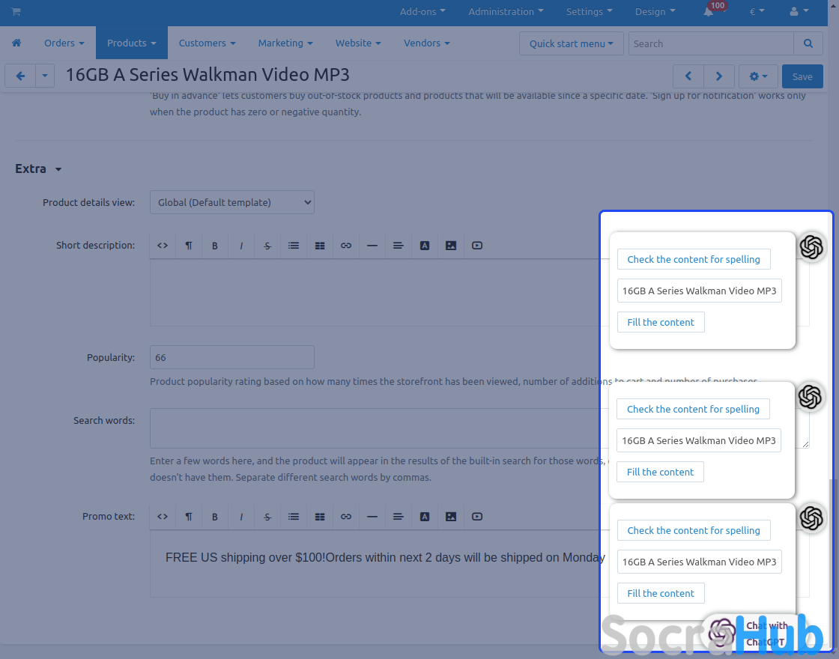Click the Save button

[x=802, y=76]
